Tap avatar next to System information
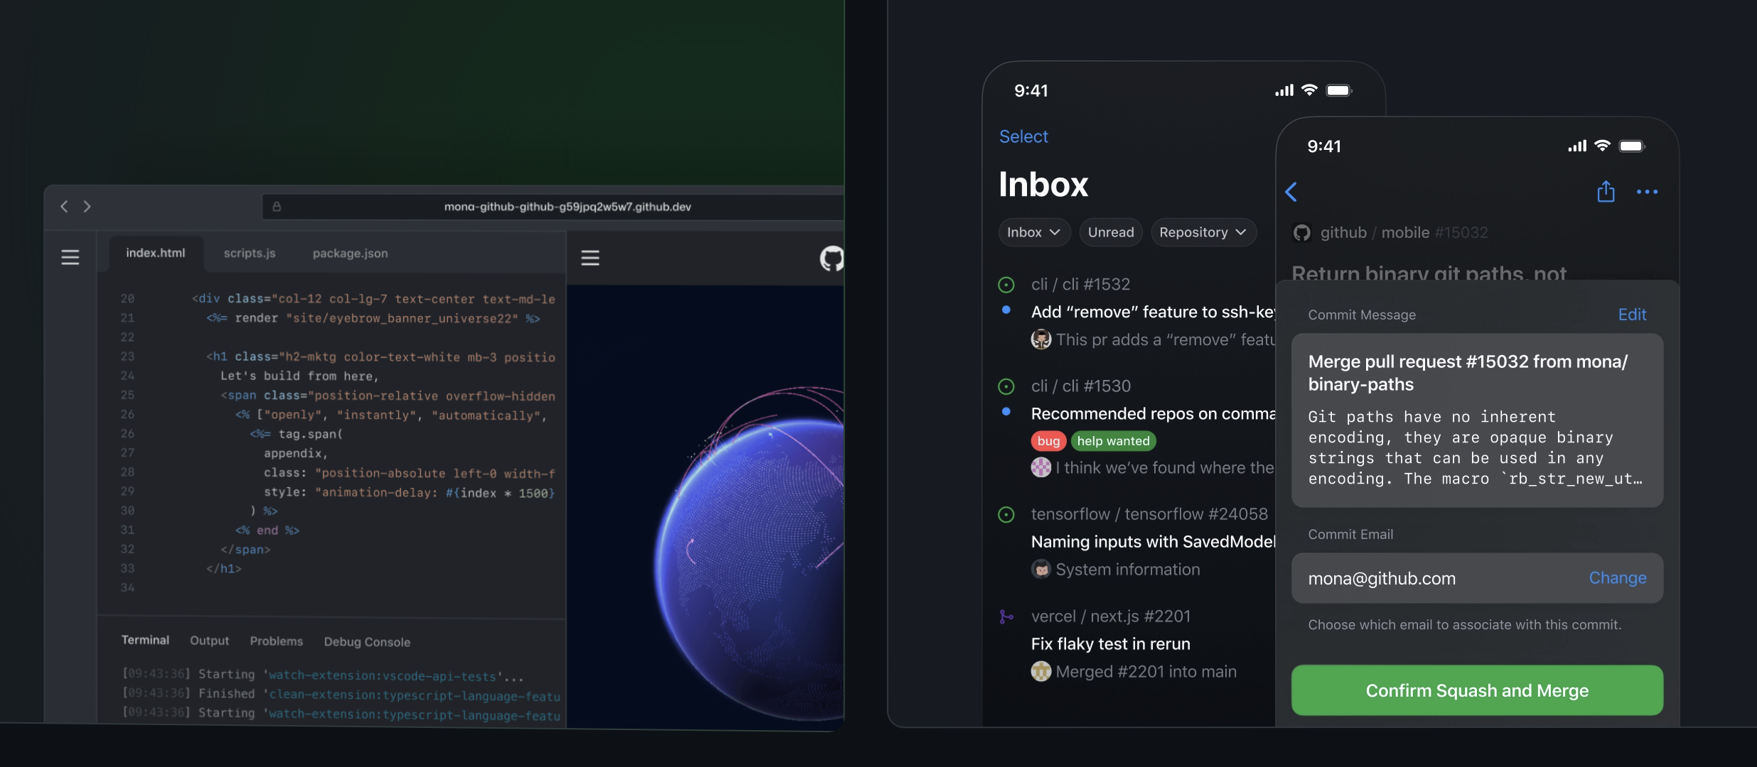 (1041, 569)
